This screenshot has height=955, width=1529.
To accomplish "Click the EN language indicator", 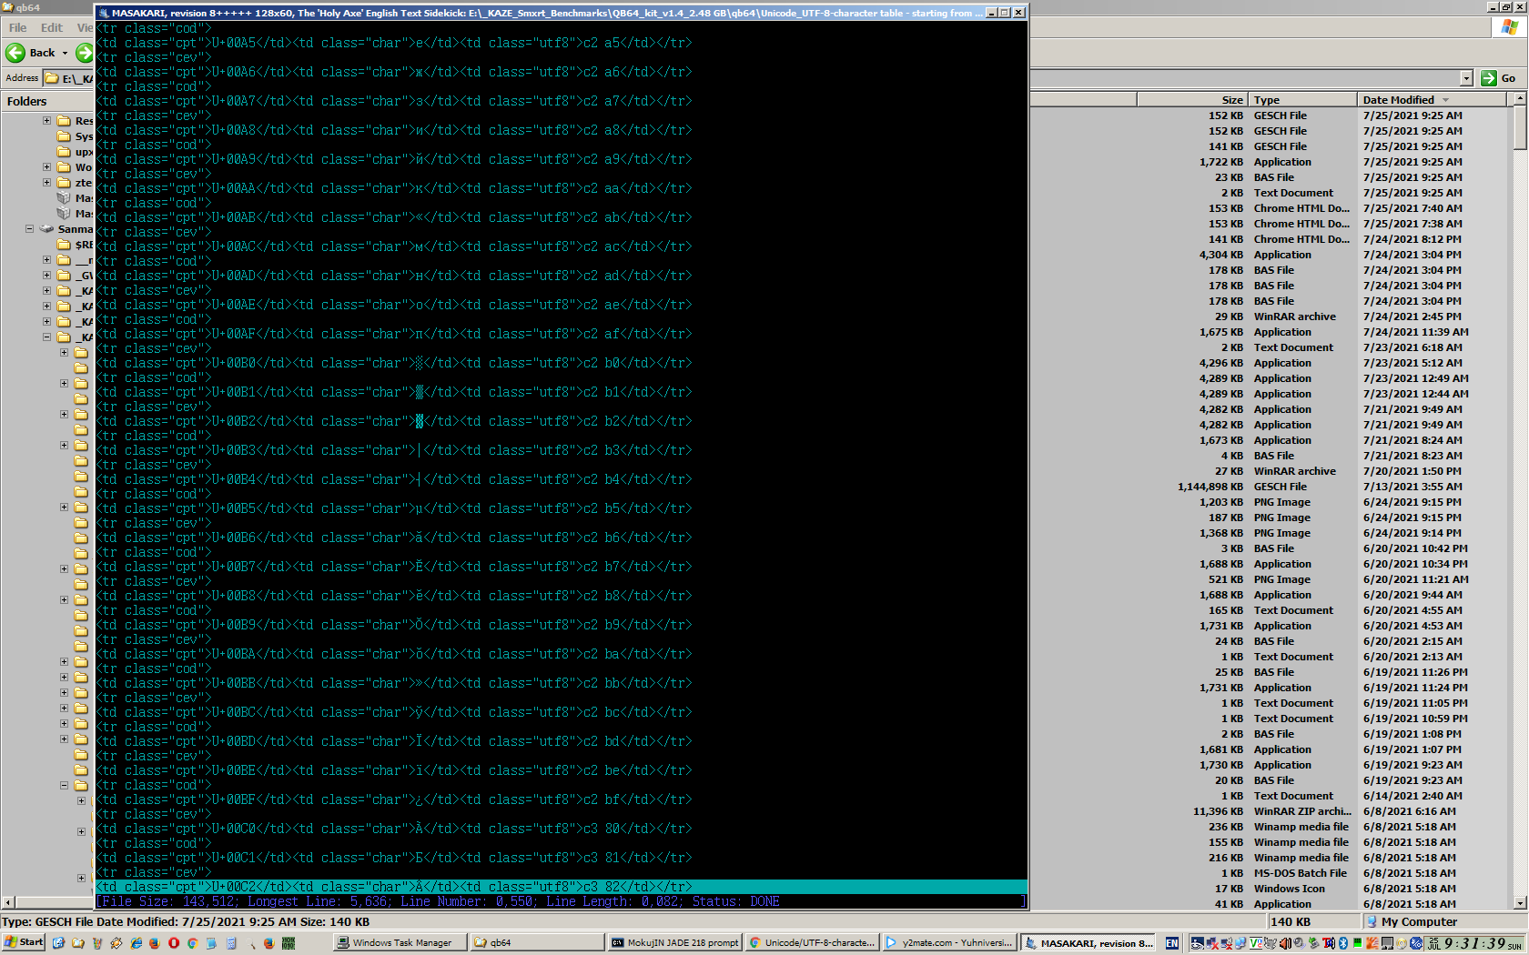I will click(x=1172, y=943).
